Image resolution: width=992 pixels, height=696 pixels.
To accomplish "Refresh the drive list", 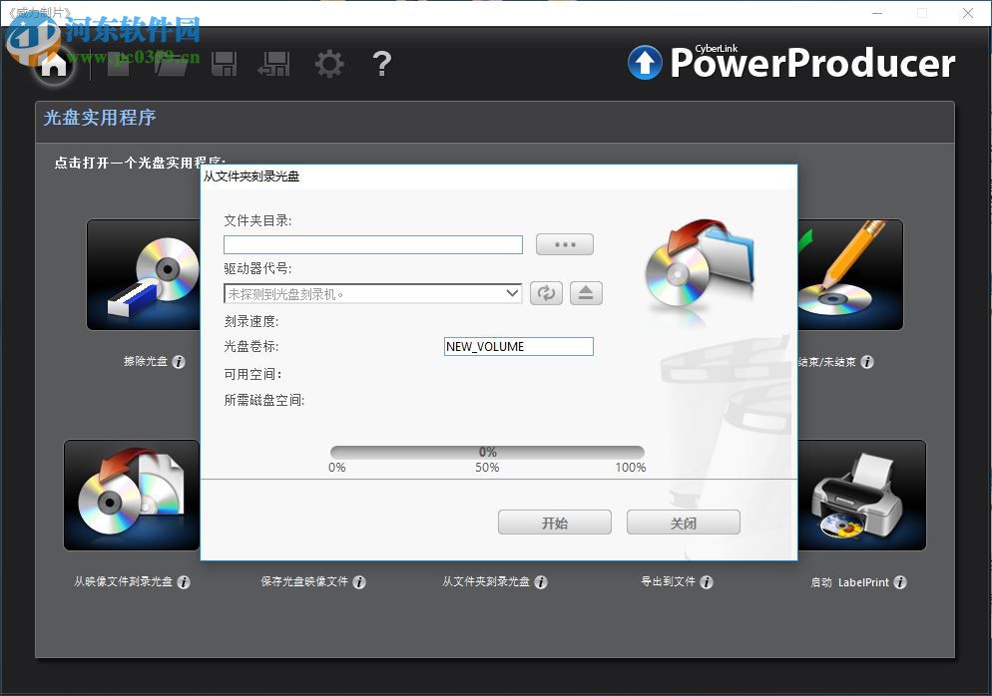I will tap(546, 293).
